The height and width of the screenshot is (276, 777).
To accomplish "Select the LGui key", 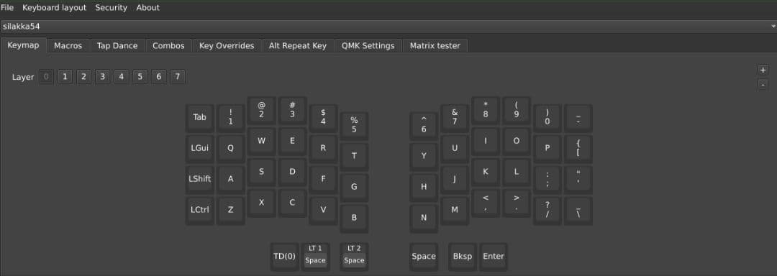I will [x=200, y=148].
